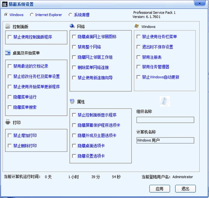Enable 禁用注册表 checkbox
Screen dimensions: 209x198
pos(139,57)
